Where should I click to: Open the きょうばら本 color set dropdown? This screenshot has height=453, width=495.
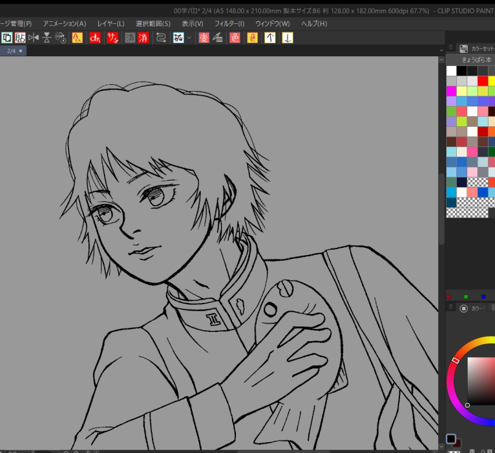click(470, 60)
